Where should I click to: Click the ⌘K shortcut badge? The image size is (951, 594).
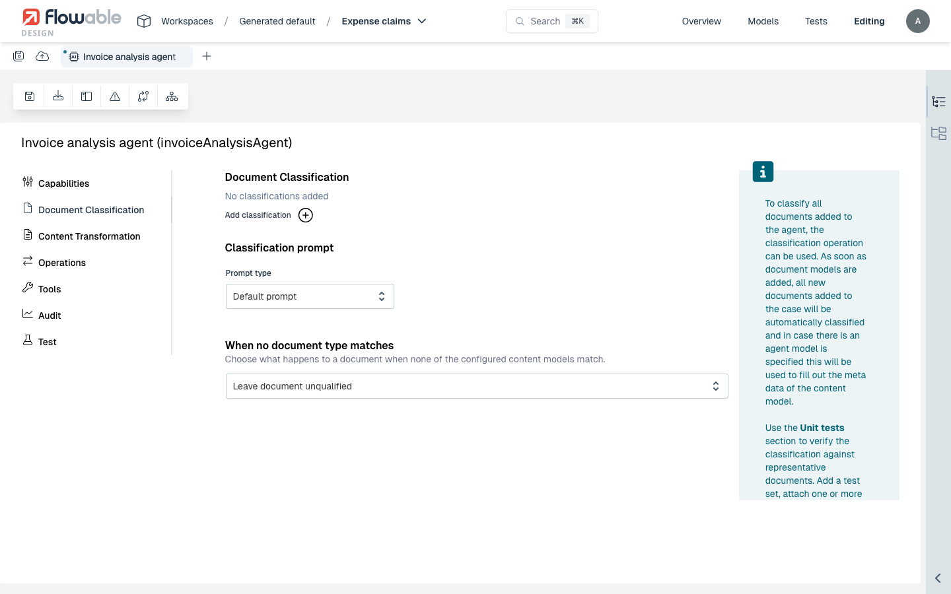pos(577,21)
